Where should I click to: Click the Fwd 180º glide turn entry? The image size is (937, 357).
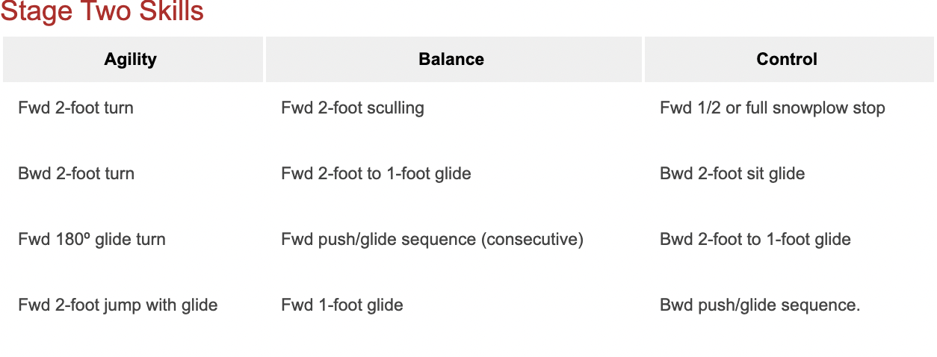[x=92, y=240]
